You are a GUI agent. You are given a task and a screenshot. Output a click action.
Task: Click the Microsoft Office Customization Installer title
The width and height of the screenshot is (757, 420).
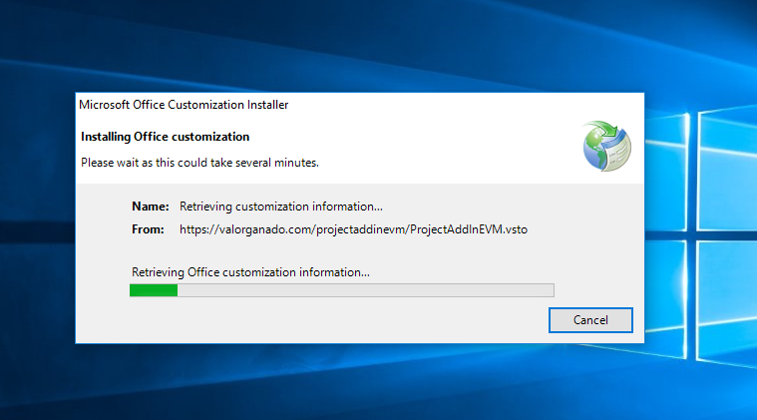point(184,105)
